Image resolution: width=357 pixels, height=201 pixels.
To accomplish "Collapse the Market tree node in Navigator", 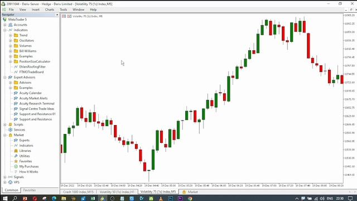I will (5, 135).
